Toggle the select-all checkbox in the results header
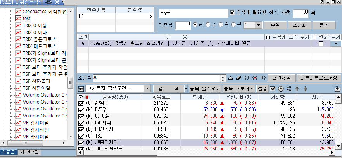Screen dimensions: 342x158 [81, 97]
